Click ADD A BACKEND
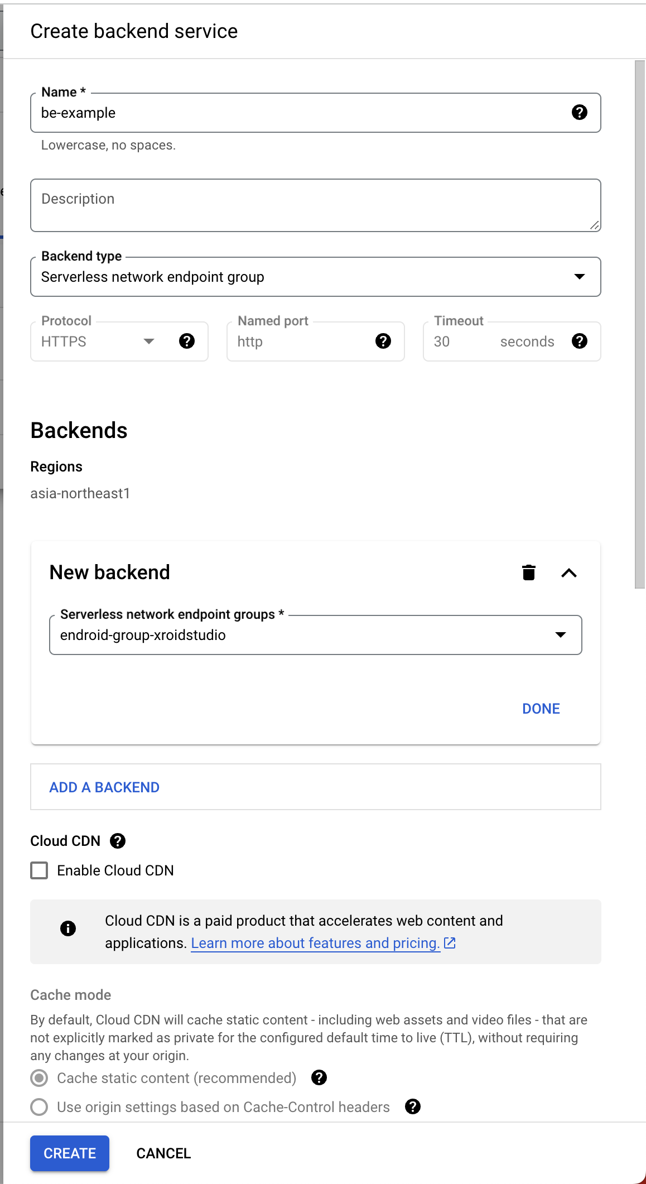646x1184 pixels. 104,787
